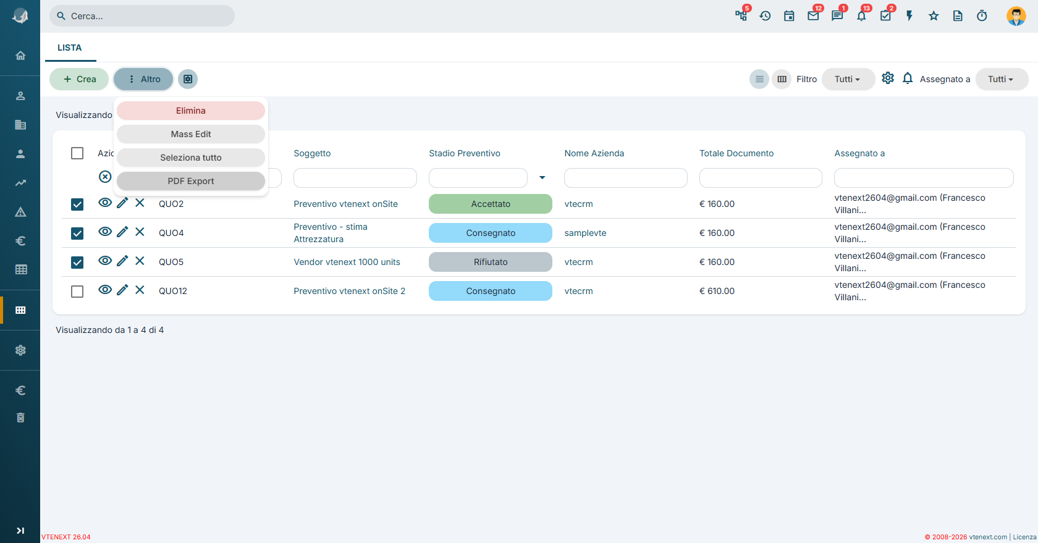Open the document icon in top bar
This screenshot has width=1038, height=543.
tap(958, 16)
